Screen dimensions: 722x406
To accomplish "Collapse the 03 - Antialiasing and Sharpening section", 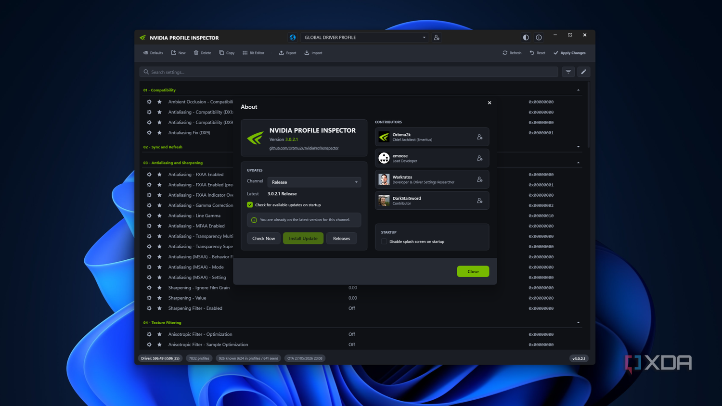I will [578, 163].
